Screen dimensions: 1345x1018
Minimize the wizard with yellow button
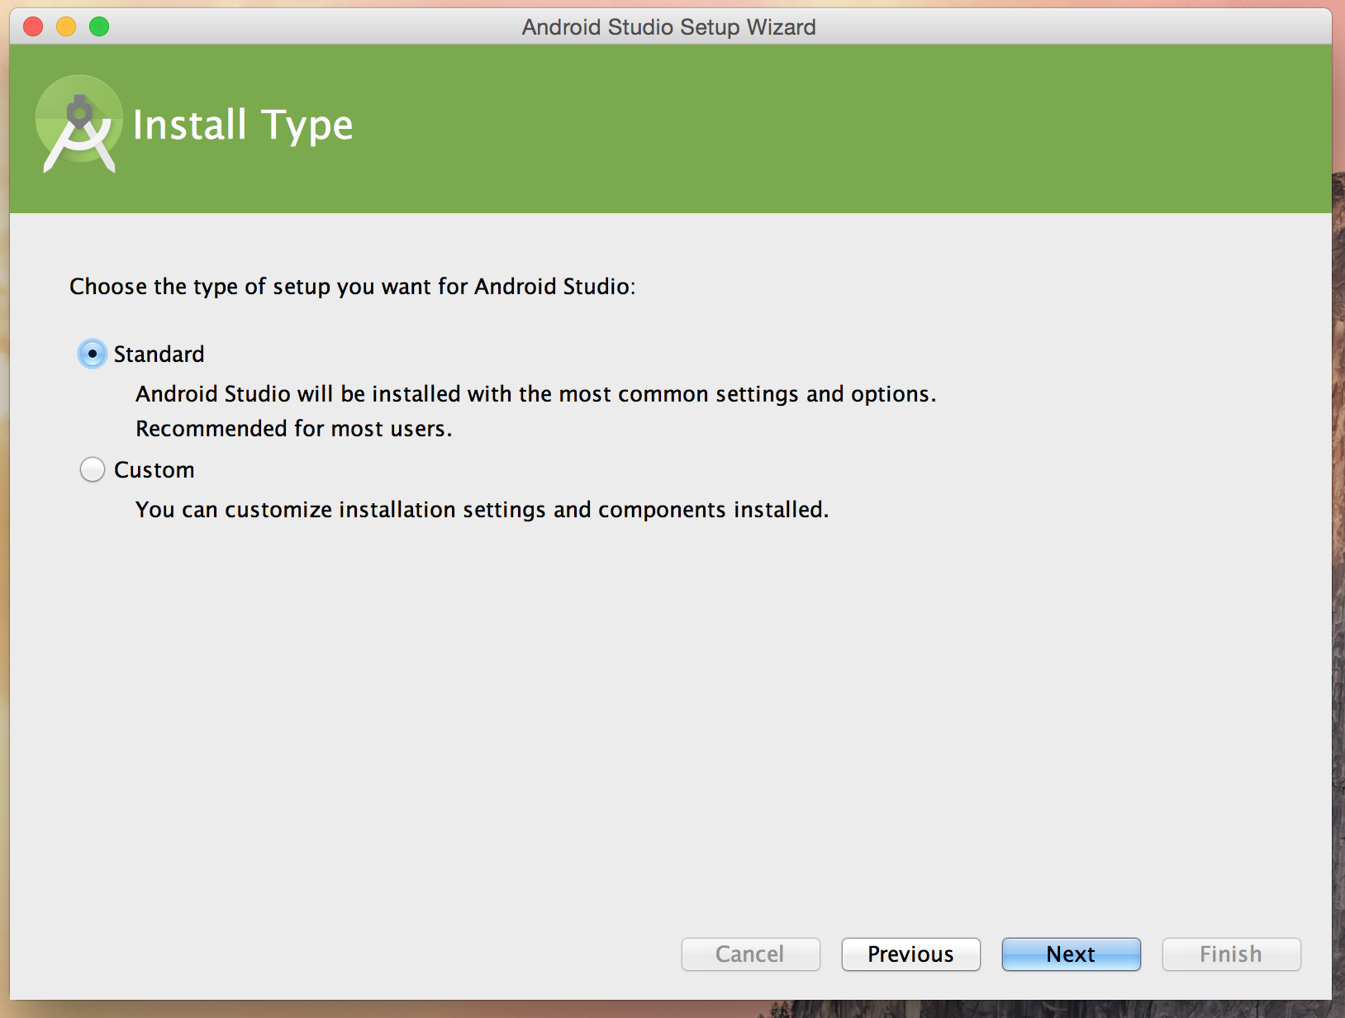tap(66, 26)
